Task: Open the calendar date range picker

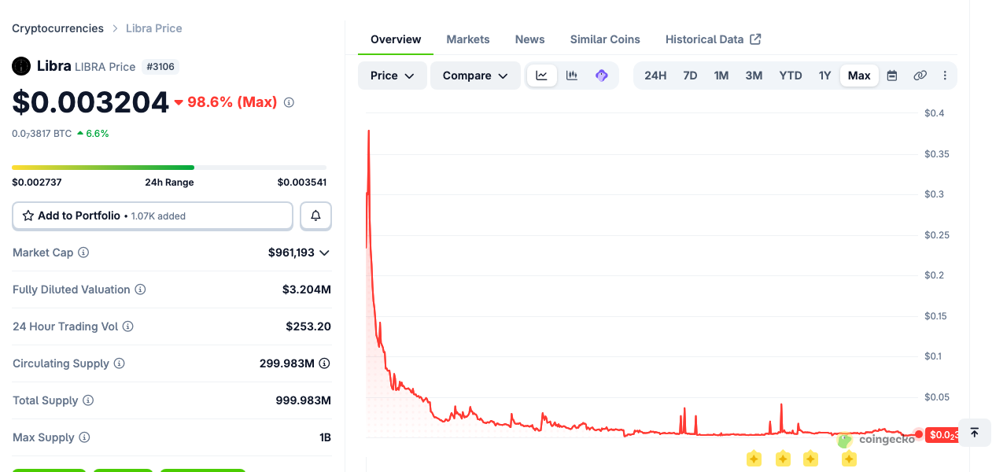Action: click(x=892, y=76)
